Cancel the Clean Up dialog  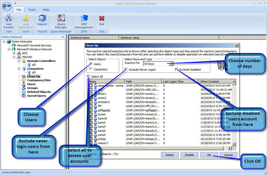229,155
